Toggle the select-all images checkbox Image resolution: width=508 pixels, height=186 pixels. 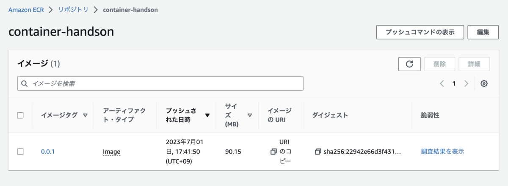point(20,115)
